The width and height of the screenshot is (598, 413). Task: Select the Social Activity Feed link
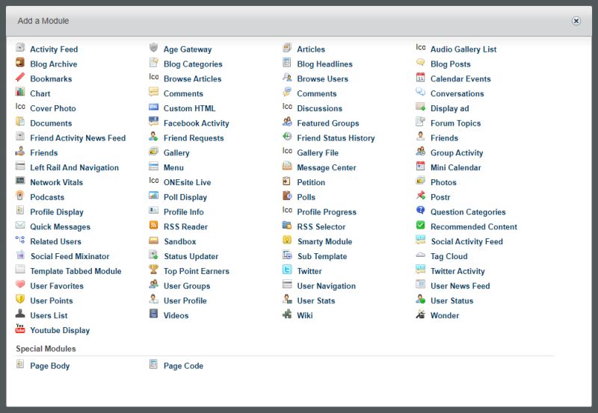466,241
